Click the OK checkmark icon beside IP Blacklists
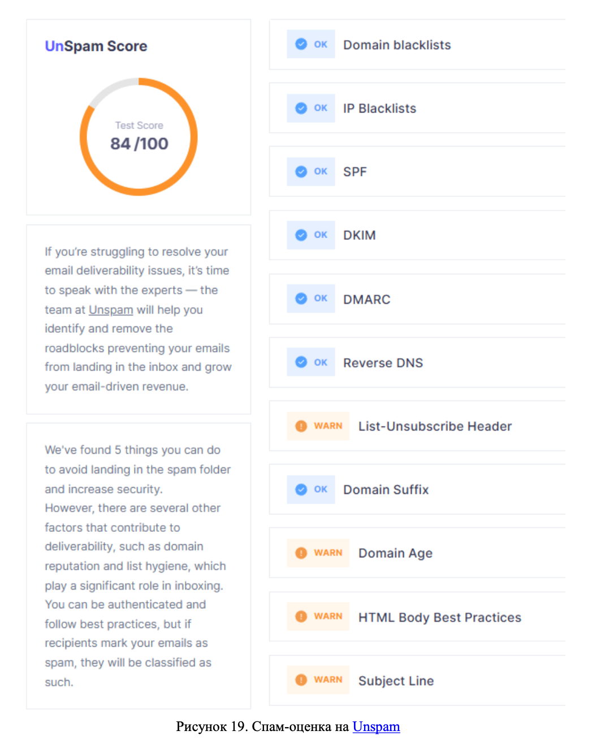 click(301, 108)
